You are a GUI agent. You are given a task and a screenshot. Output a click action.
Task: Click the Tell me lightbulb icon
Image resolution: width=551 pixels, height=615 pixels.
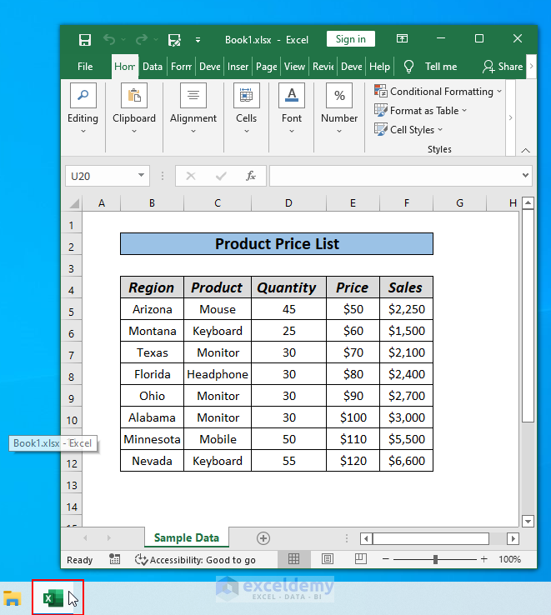(x=408, y=67)
